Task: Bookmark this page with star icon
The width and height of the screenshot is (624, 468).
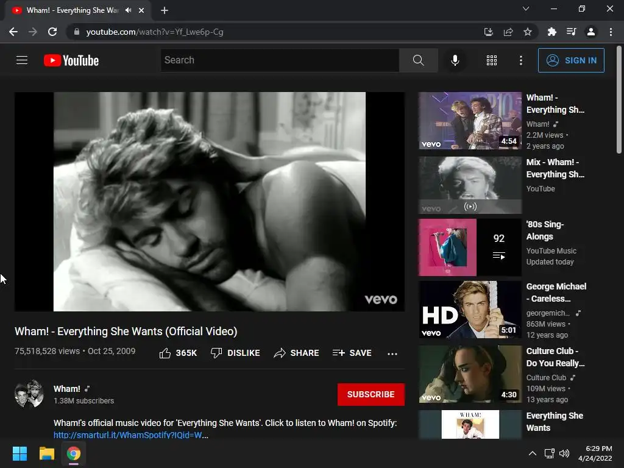Action: coord(527,32)
